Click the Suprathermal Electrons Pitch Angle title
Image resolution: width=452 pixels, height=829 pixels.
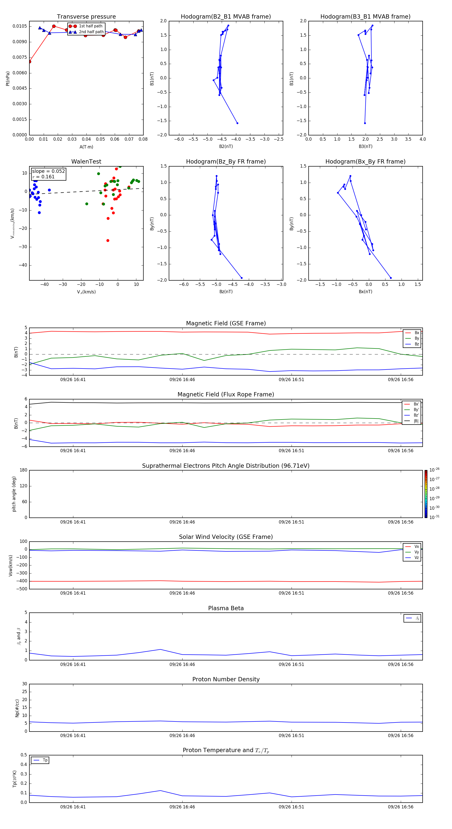pyautogui.click(x=226, y=466)
